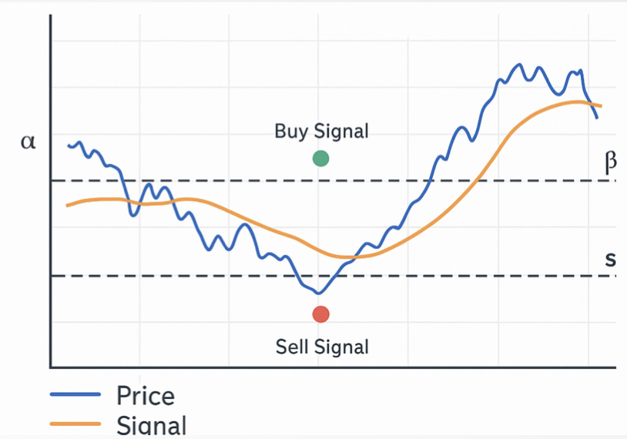Select the Price legend label
This screenshot has height=439, width=627.
pyautogui.click(x=146, y=396)
